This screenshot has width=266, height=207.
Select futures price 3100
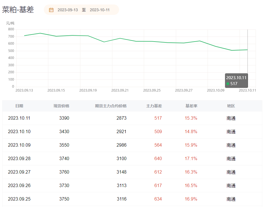pyautogui.click(x=121, y=158)
